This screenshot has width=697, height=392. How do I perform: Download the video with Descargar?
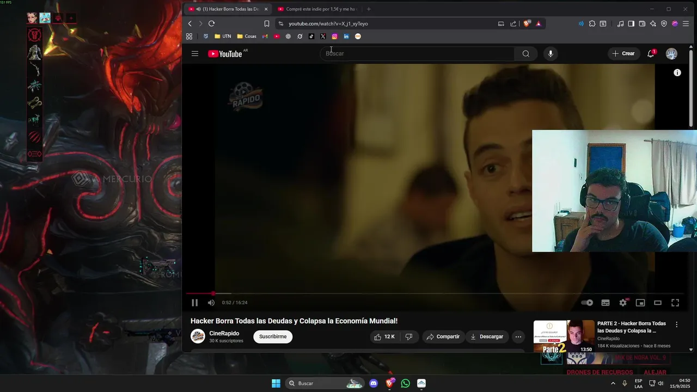click(487, 336)
